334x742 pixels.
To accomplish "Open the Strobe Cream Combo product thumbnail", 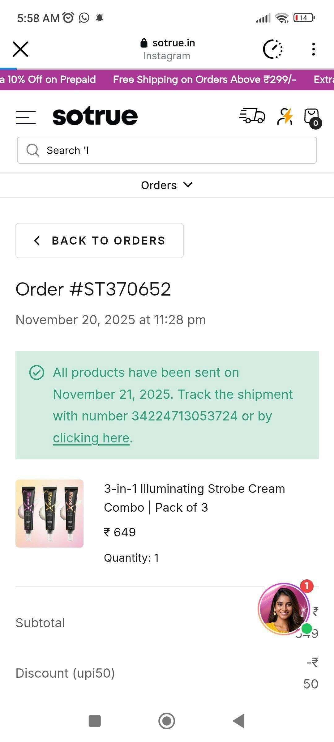I will click(x=49, y=514).
